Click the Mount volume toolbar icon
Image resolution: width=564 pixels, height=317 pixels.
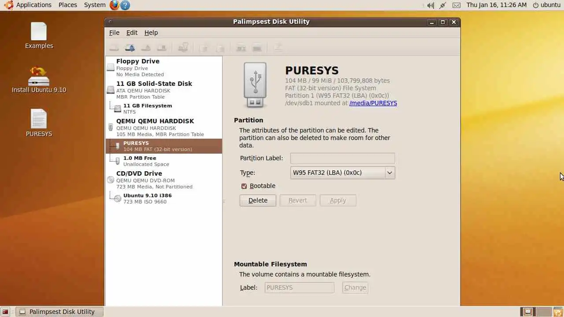[114, 48]
